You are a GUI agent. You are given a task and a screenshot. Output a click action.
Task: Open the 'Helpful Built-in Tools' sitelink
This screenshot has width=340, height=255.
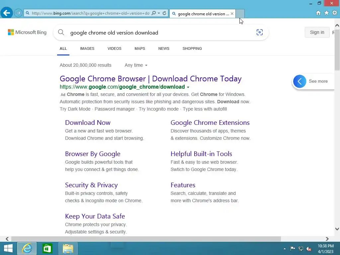coord(201,154)
